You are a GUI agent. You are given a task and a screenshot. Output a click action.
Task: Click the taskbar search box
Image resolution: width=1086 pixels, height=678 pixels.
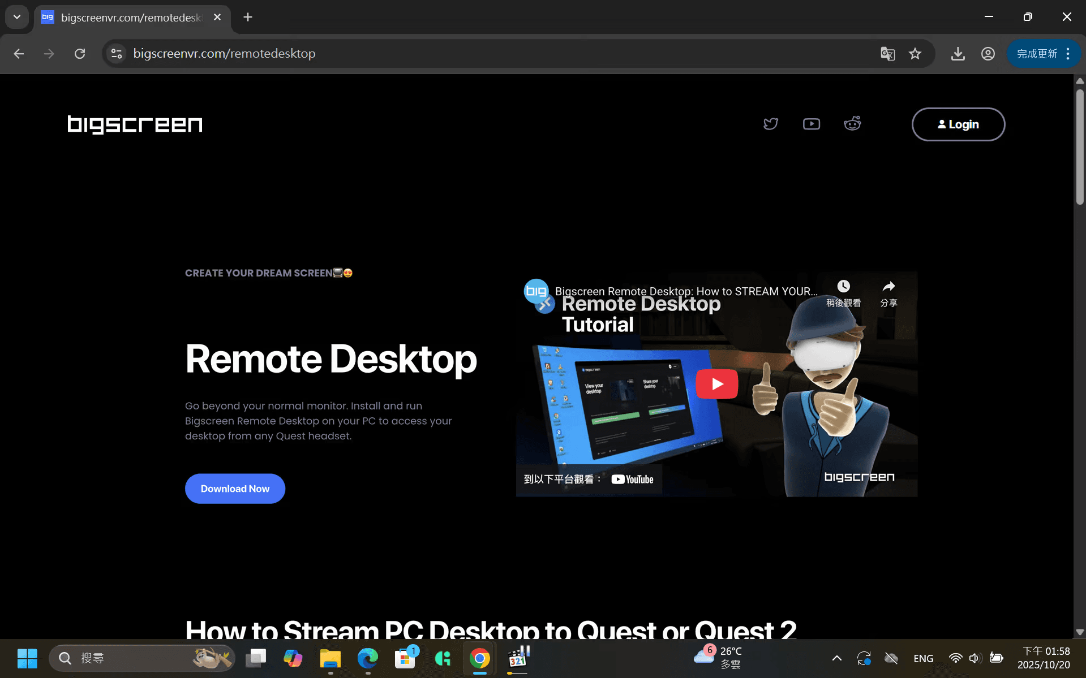[x=141, y=658]
